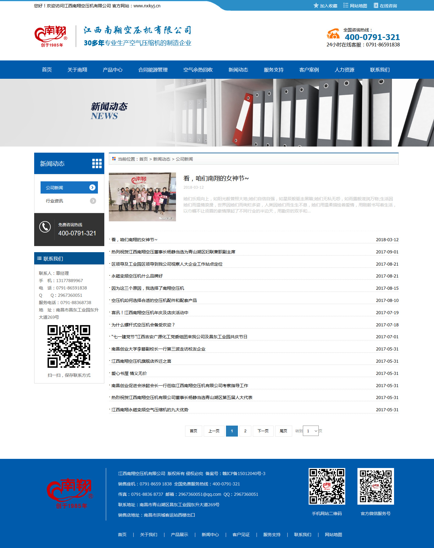Go to page 2 in the pagination
The height and width of the screenshot is (548, 434).
click(245, 431)
